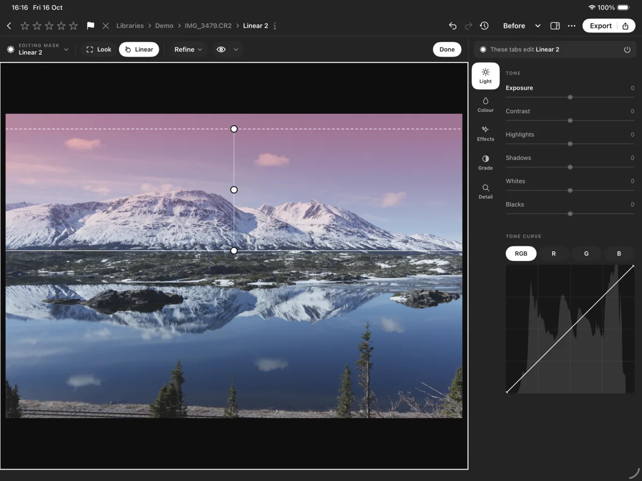Toggle the side panel layout icon
The image size is (642, 481).
(x=555, y=26)
